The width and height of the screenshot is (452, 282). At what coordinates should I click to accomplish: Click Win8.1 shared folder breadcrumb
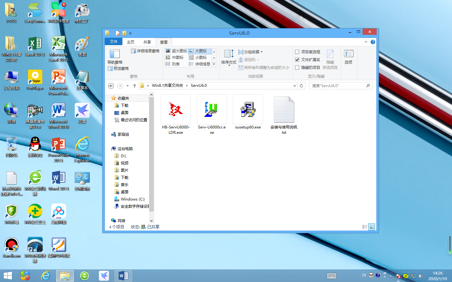pyautogui.click(x=167, y=86)
